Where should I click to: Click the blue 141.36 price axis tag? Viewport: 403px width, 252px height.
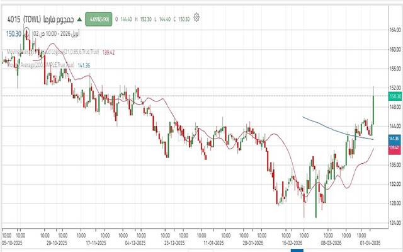click(x=395, y=137)
